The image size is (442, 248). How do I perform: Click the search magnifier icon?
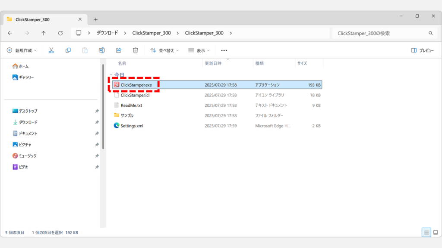pyautogui.click(x=430, y=33)
